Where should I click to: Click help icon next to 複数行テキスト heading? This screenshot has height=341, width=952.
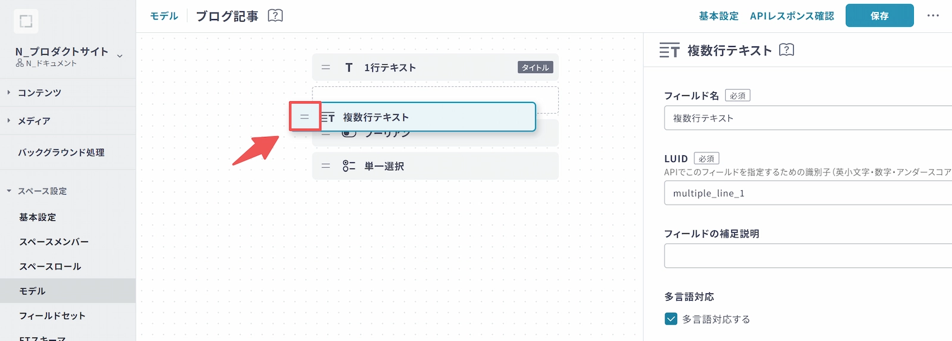(787, 50)
